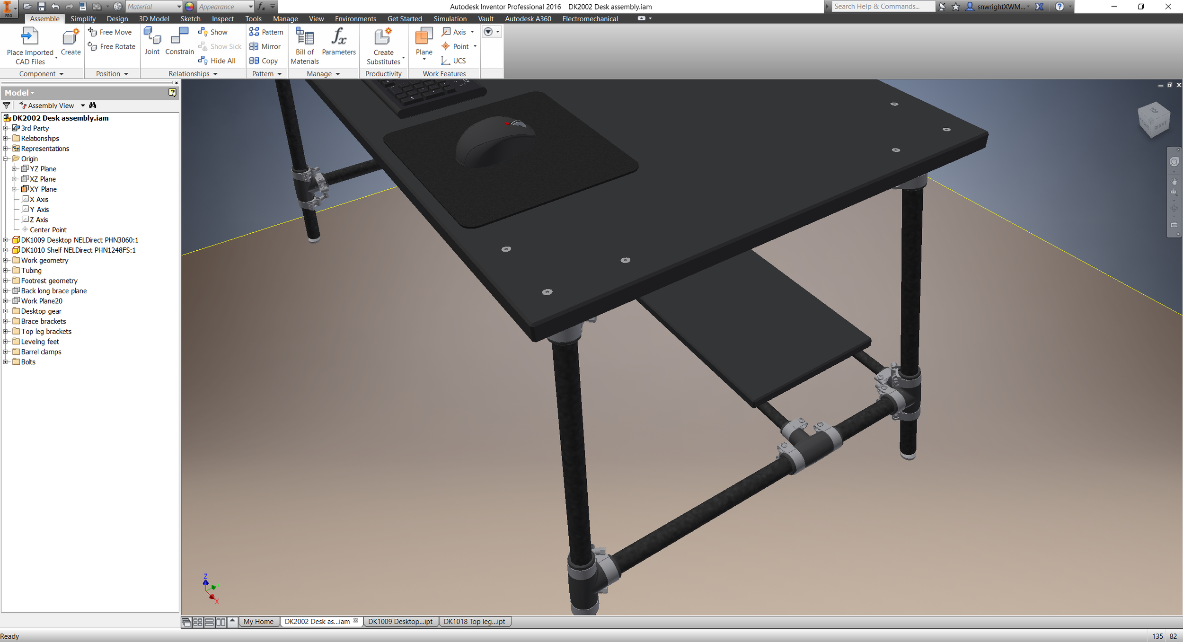Image resolution: width=1183 pixels, height=642 pixels.
Task: Click the Pattern component tool
Action: [x=266, y=32]
